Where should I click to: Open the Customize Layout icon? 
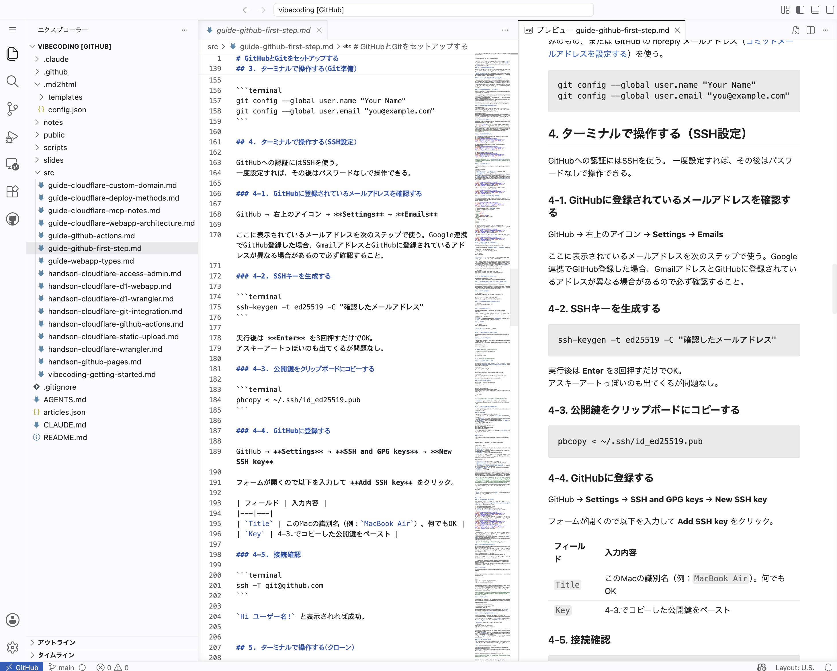click(x=785, y=10)
